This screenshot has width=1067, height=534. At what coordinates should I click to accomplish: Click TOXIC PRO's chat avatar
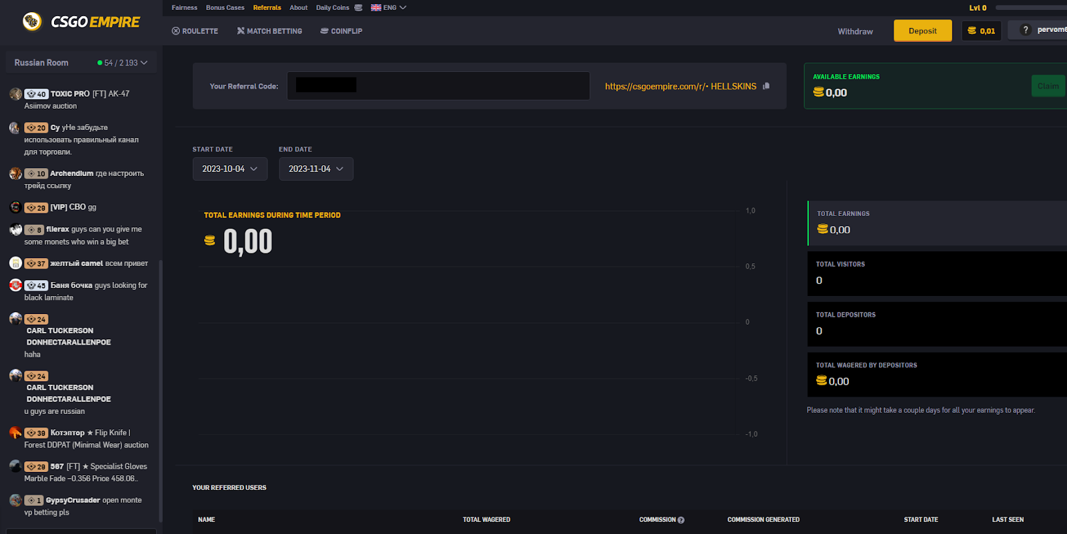coord(15,94)
